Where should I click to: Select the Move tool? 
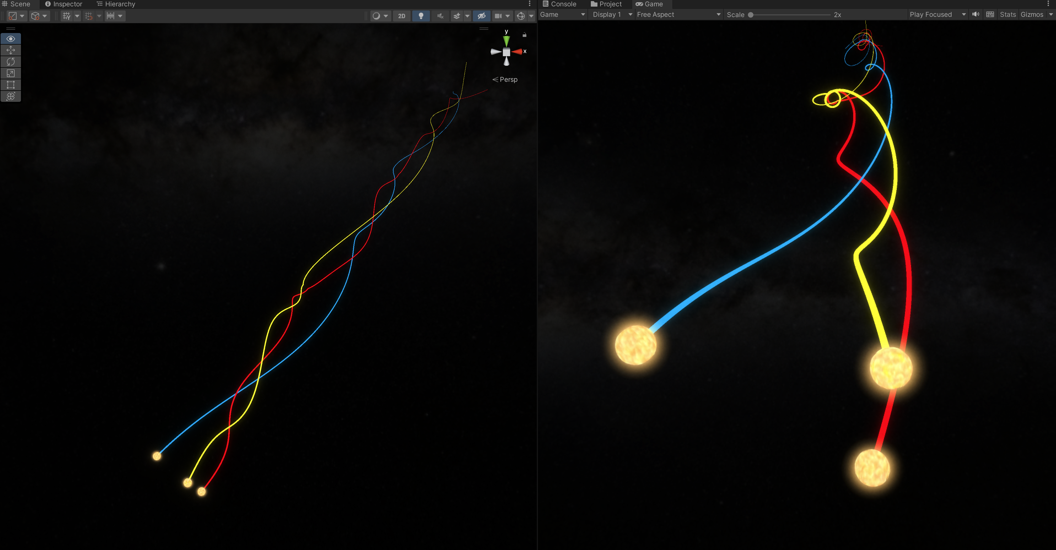click(11, 50)
